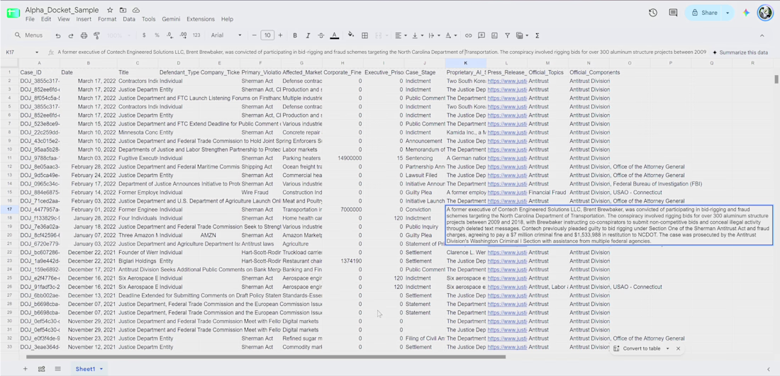Select the Paint format tool

pos(97,35)
